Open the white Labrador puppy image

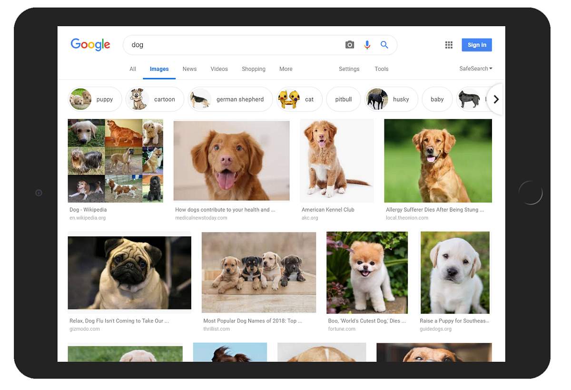455,273
